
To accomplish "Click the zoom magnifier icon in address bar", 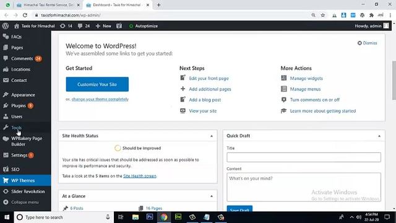I will pos(314,15).
